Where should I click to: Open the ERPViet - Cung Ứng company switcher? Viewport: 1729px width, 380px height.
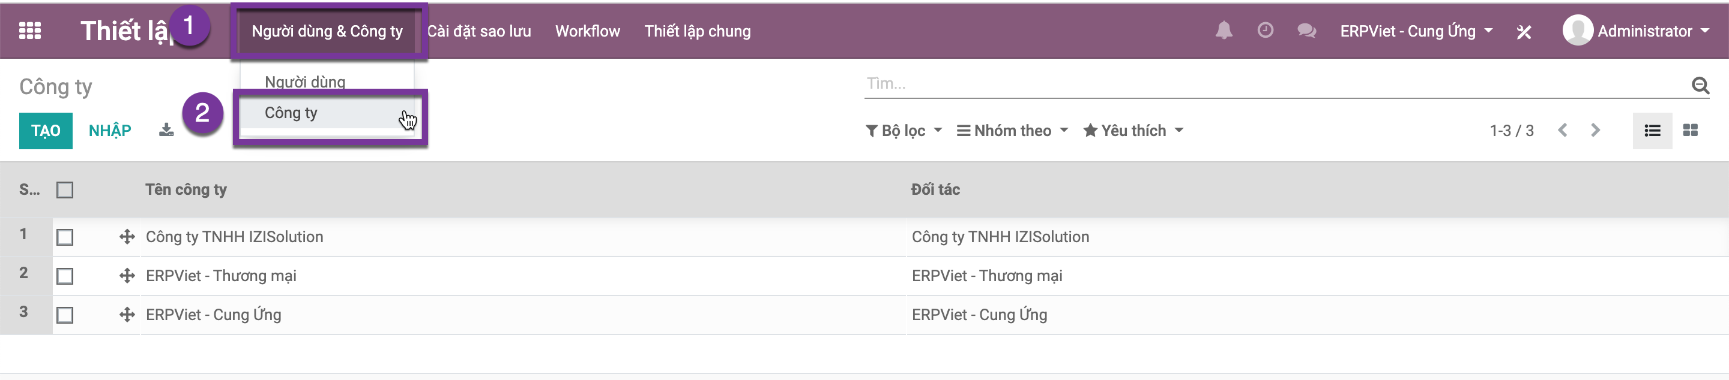[x=1416, y=32]
